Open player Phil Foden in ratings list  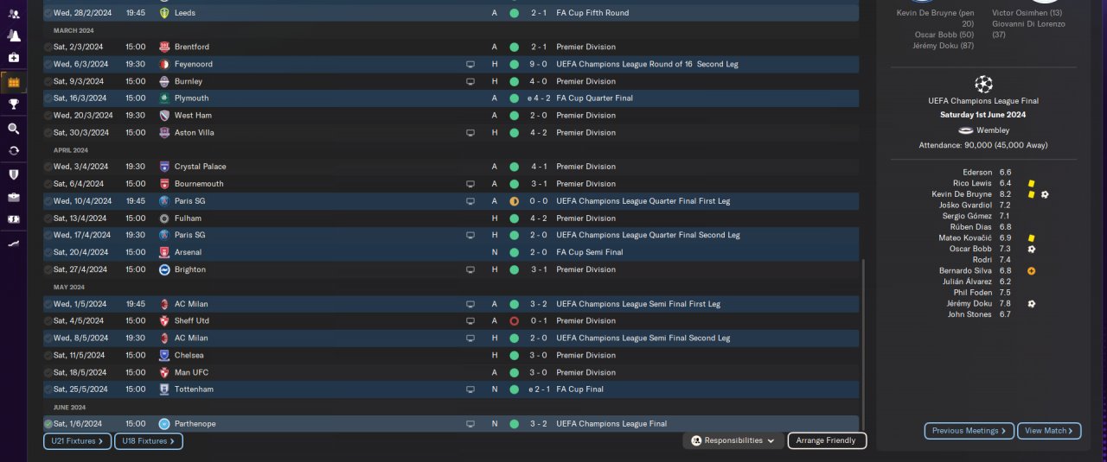point(973,293)
